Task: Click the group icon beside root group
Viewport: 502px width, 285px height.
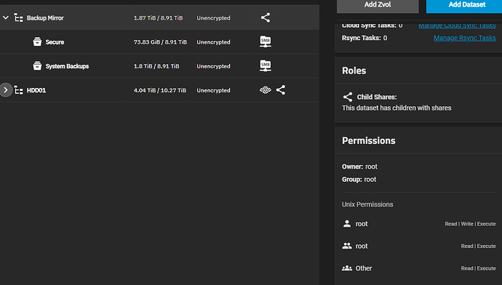Action: click(347, 246)
